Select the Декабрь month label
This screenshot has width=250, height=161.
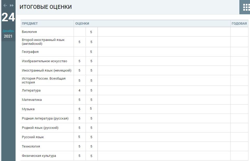[x=8, y=31]
